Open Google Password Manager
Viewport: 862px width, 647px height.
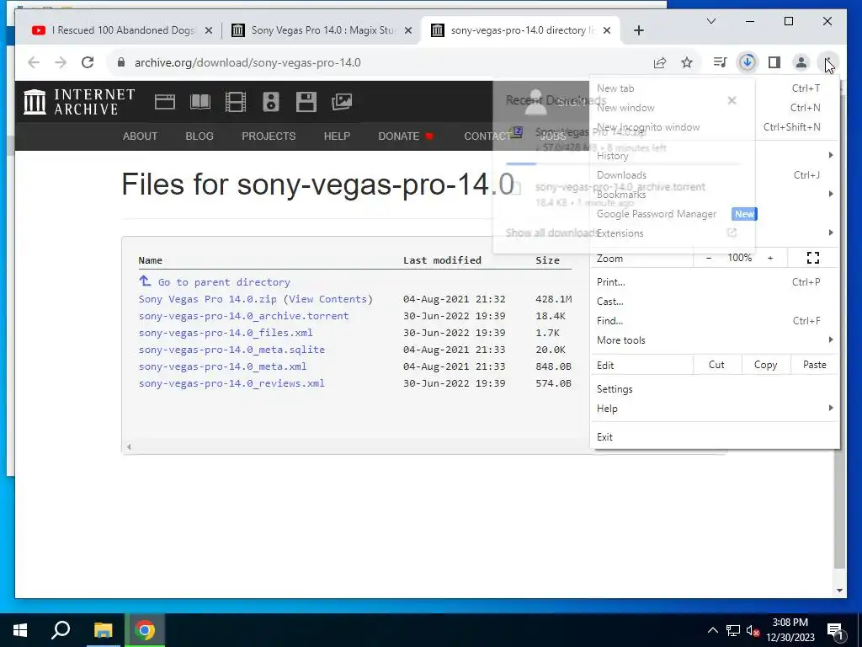715,214
